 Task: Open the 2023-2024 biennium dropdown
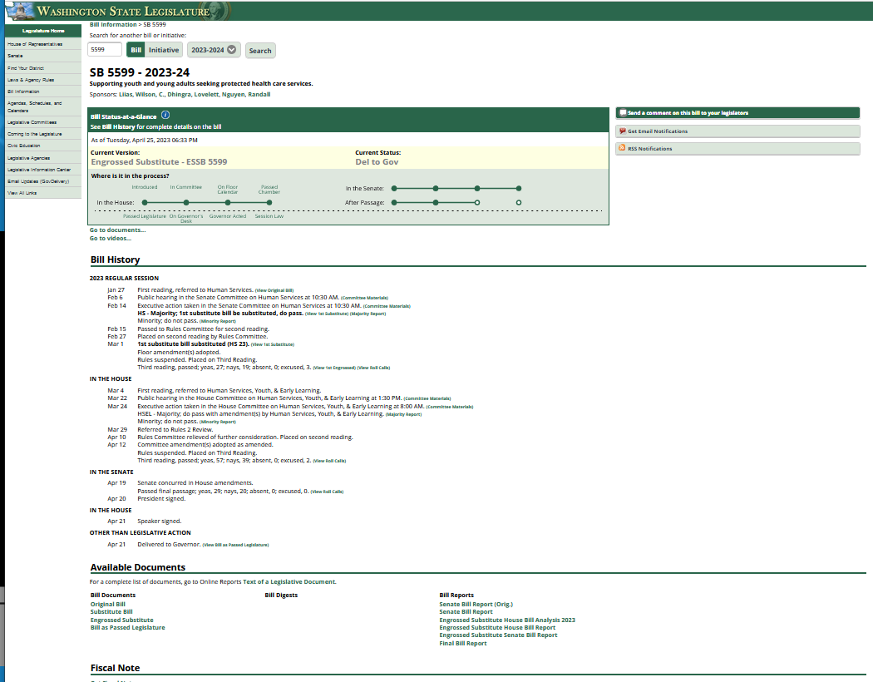(214, 50)
